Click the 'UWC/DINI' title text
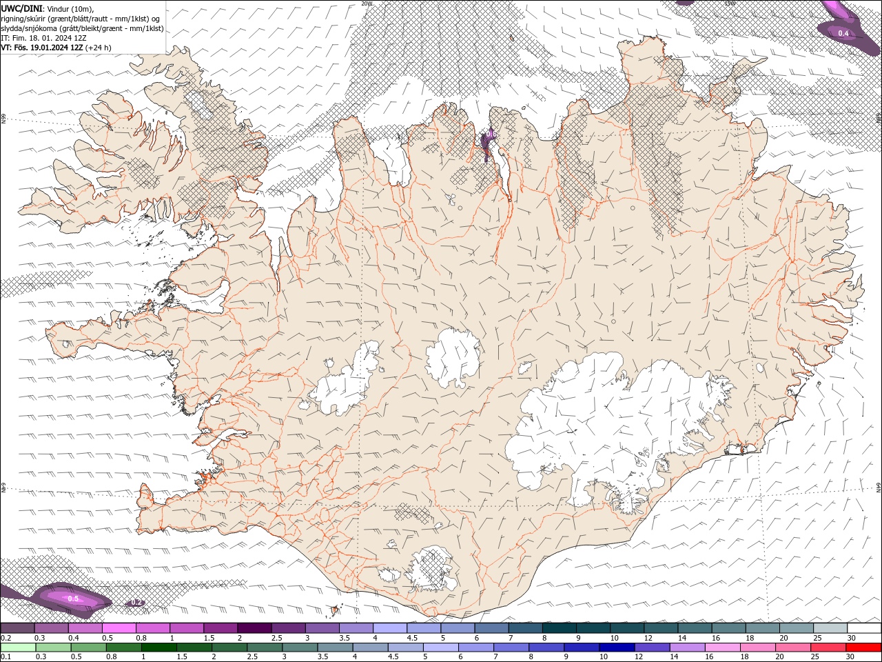This screenshot has width=882, height=662. point(23,8)
